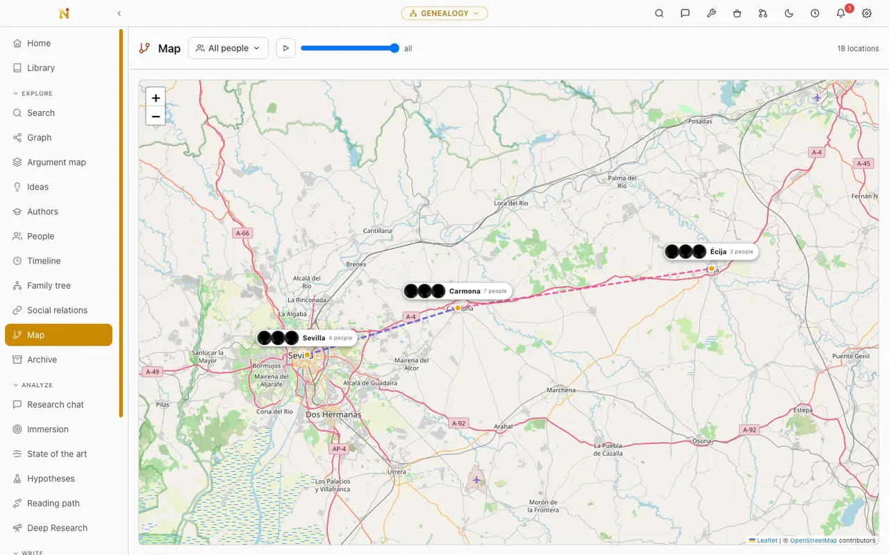Open Argument map in sidebar

[x=58, y=162]
